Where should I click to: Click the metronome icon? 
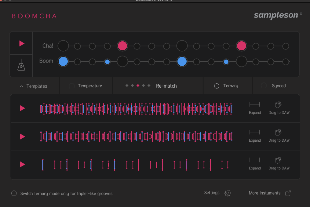pos(21,65)
